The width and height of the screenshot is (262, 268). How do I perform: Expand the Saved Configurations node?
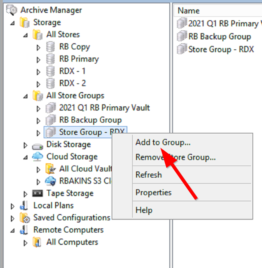click(13, 219)
